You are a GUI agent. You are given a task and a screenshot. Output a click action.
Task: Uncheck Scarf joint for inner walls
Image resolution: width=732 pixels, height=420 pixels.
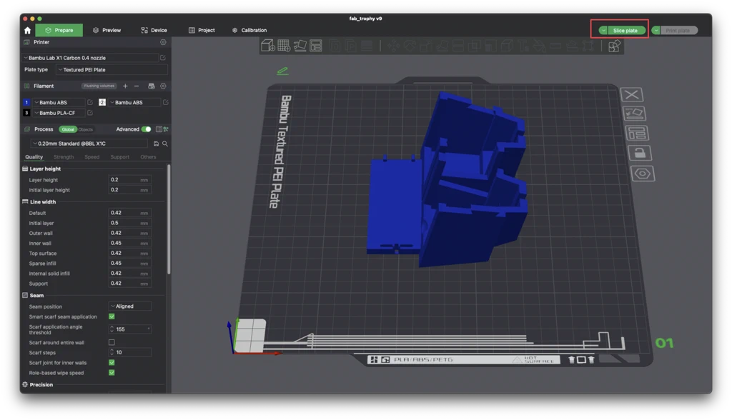pyautogui.click(x=112, y=363)
